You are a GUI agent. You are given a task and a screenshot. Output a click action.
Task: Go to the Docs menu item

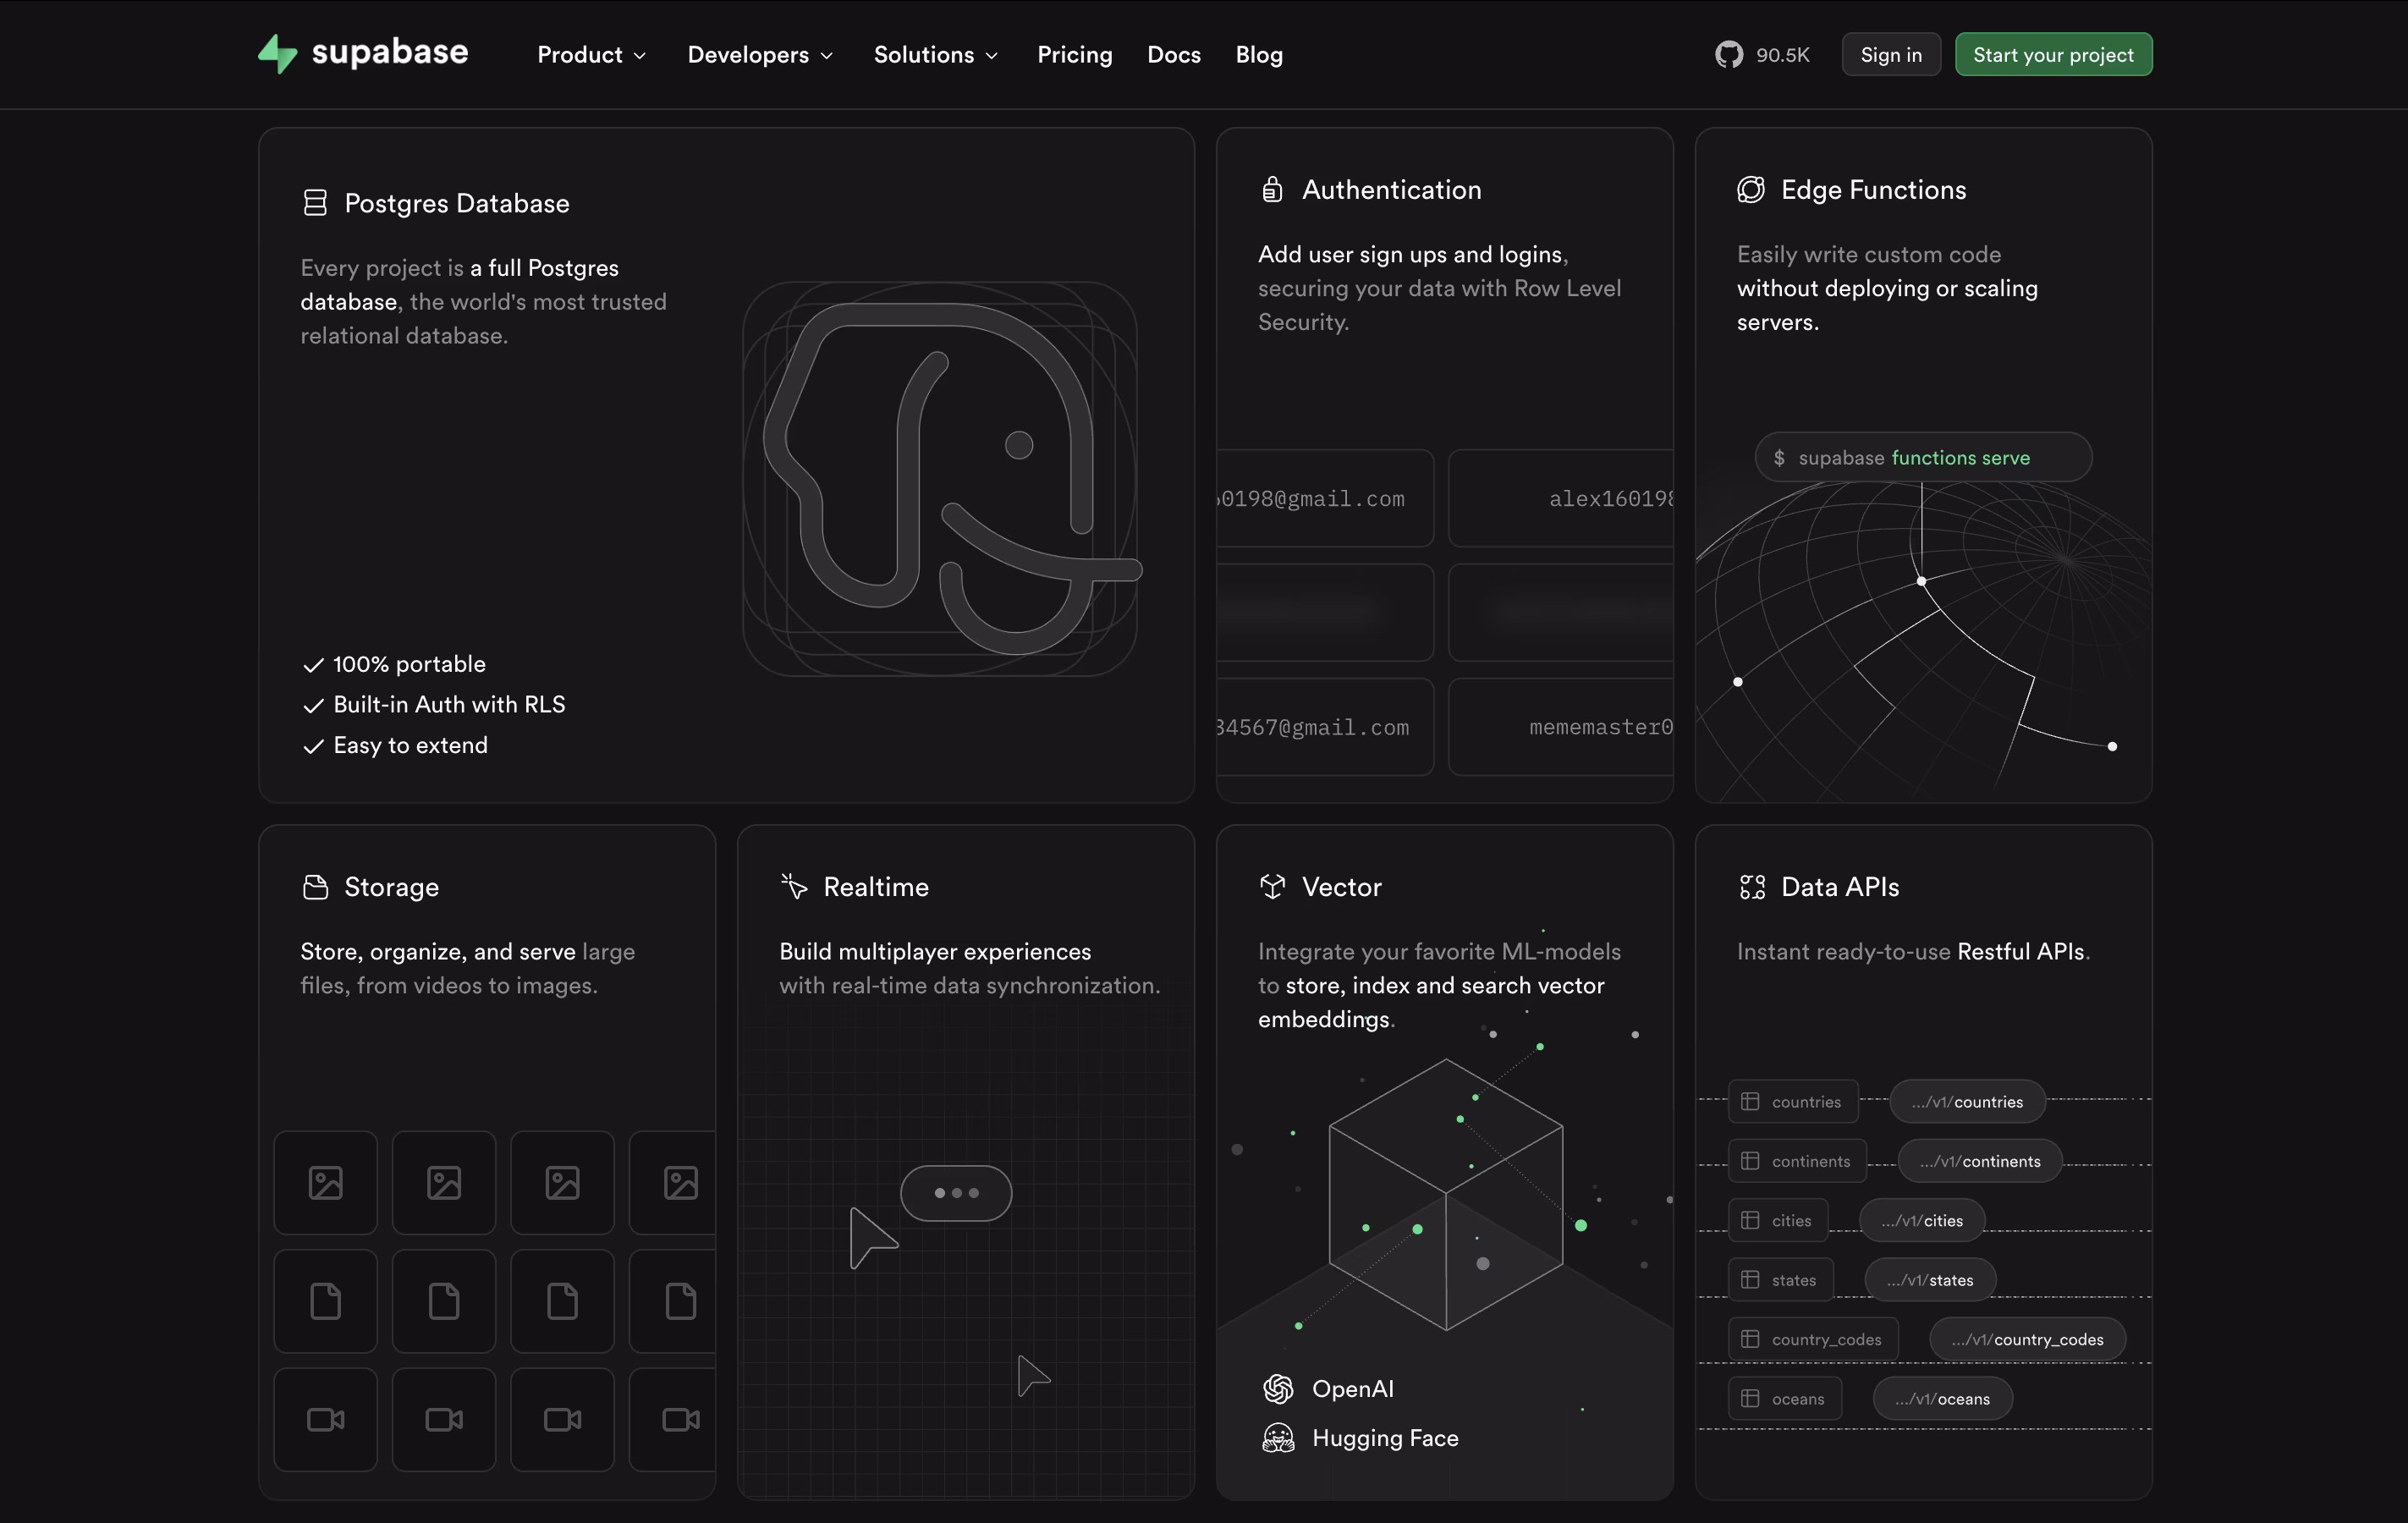pyautogui.click(x=1173, y=55)
